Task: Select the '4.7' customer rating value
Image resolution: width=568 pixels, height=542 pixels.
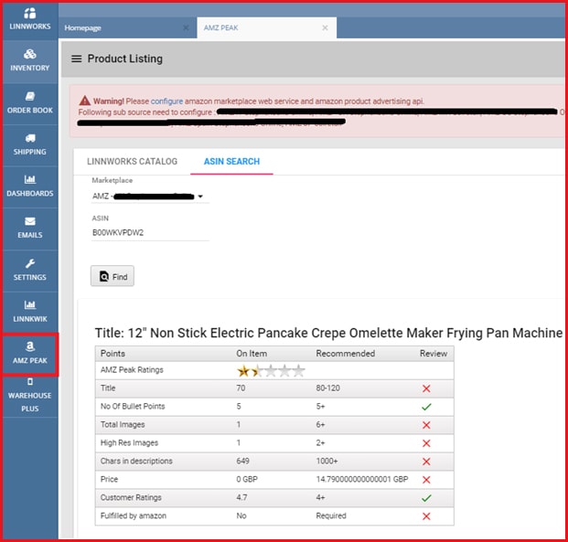Action: click(x=241, y=497)
